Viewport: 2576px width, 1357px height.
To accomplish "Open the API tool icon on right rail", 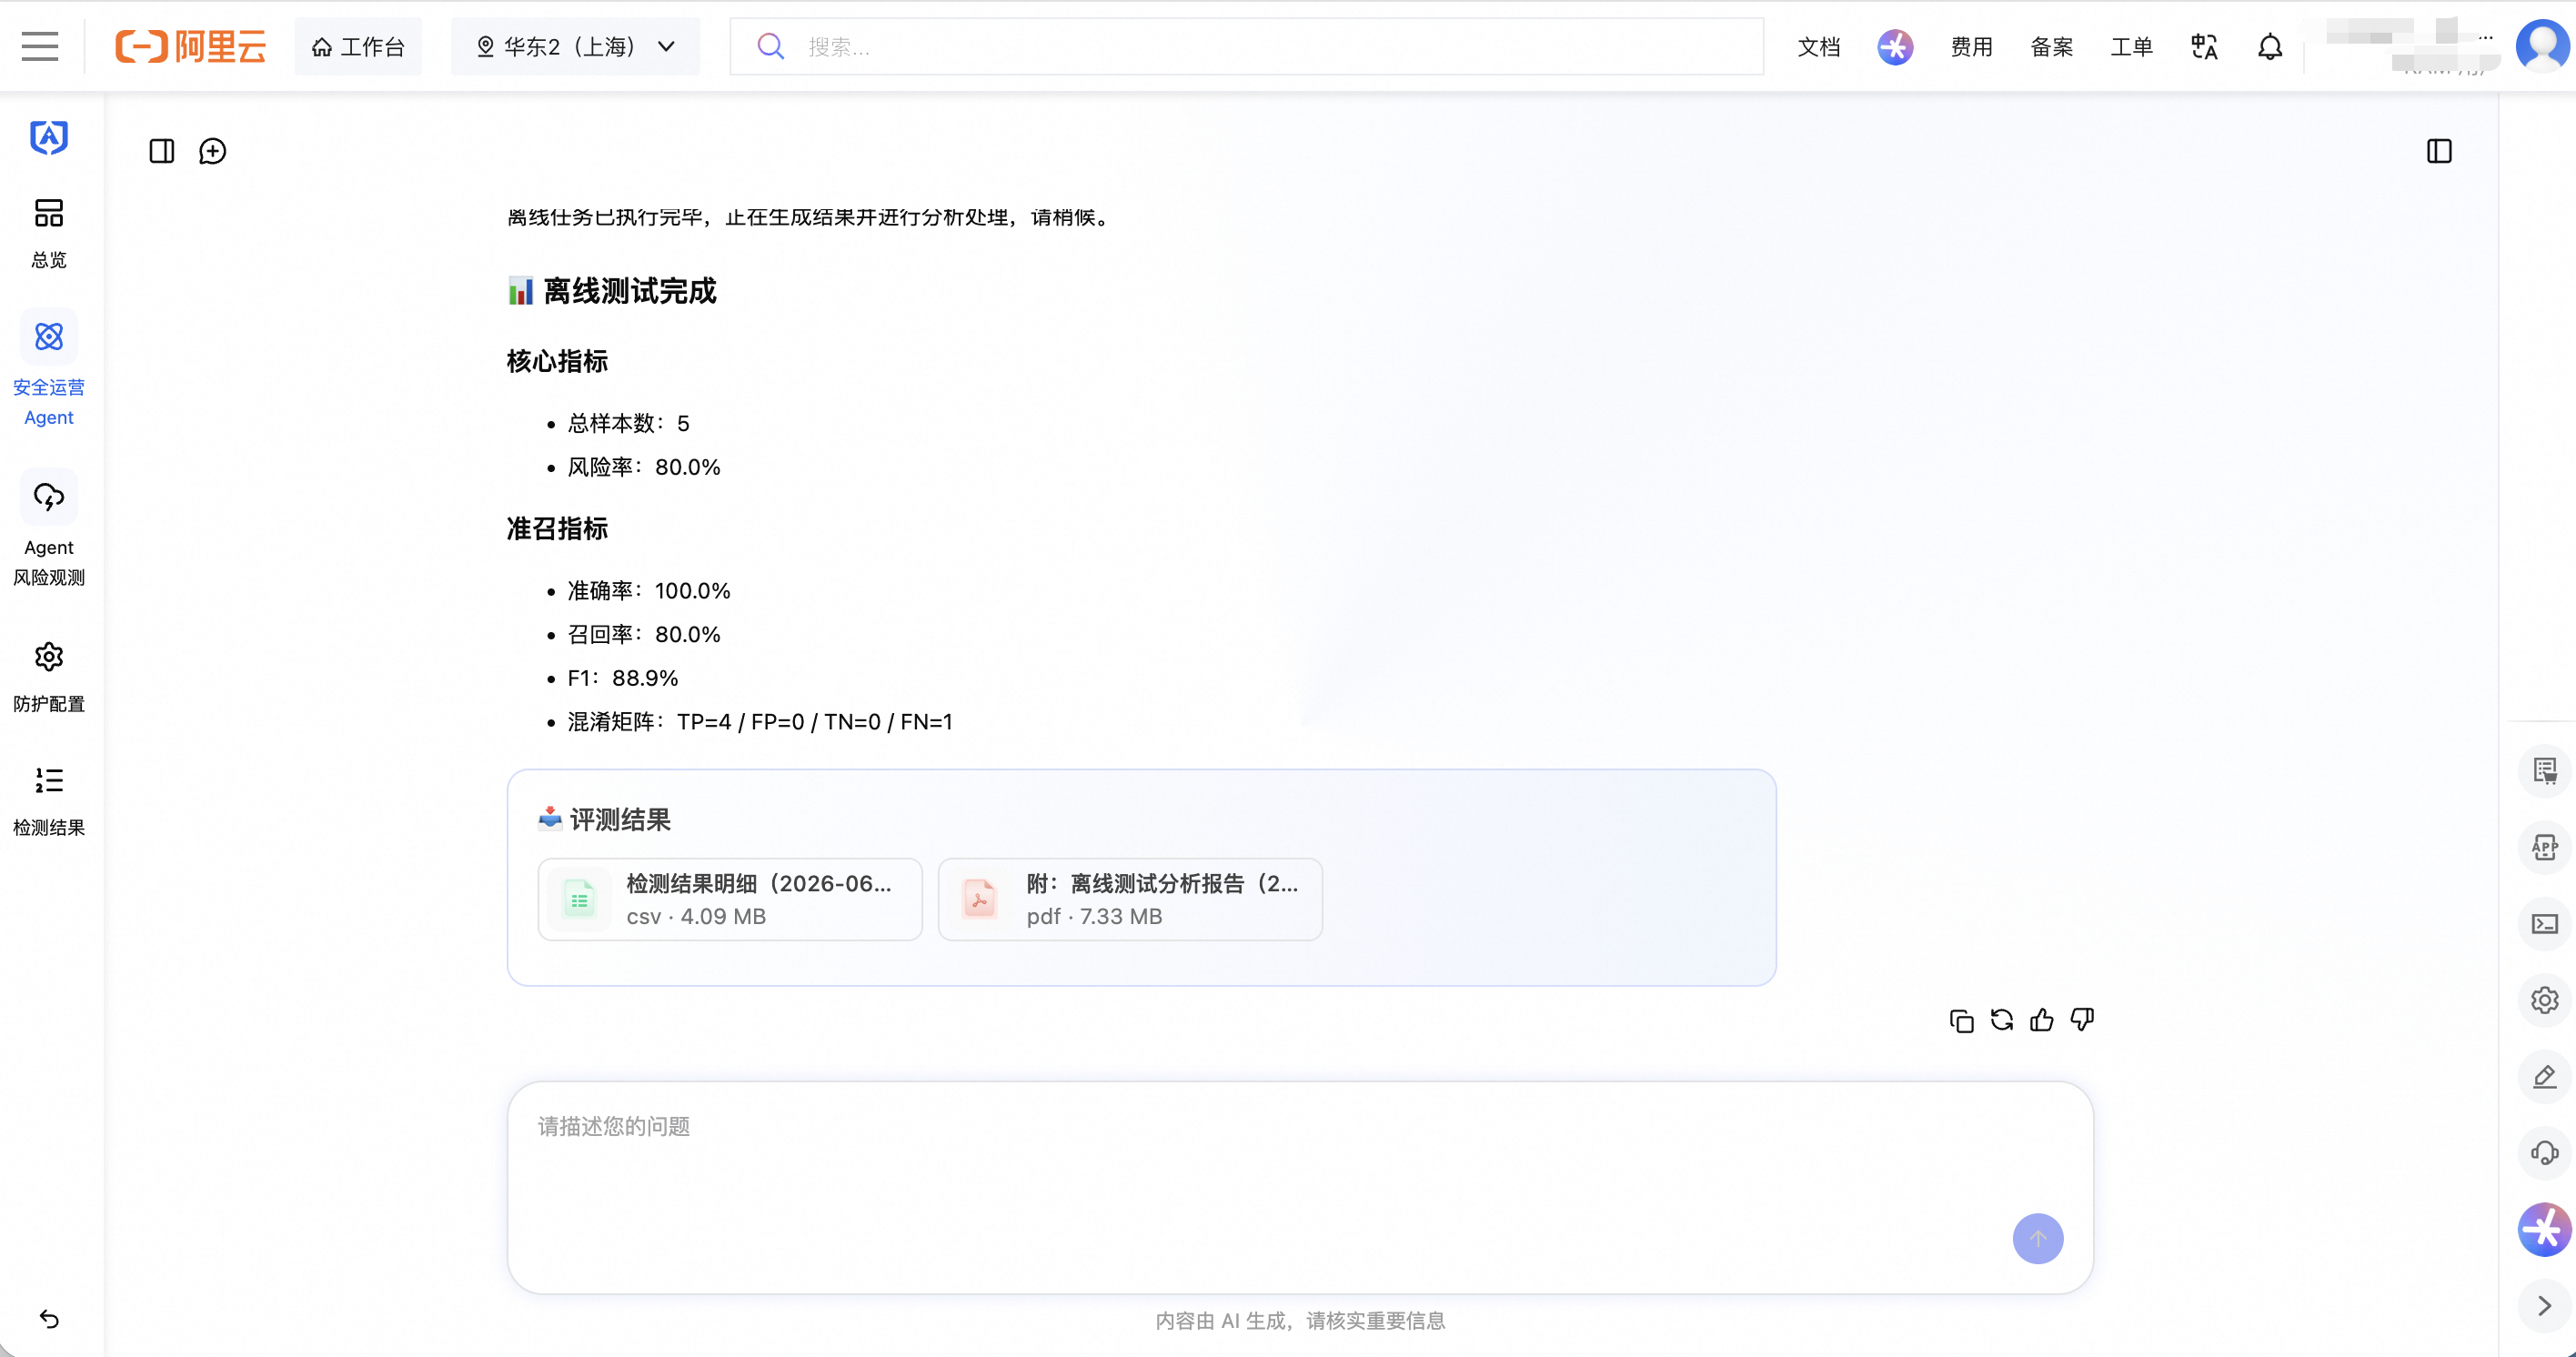I will 2545,848.
